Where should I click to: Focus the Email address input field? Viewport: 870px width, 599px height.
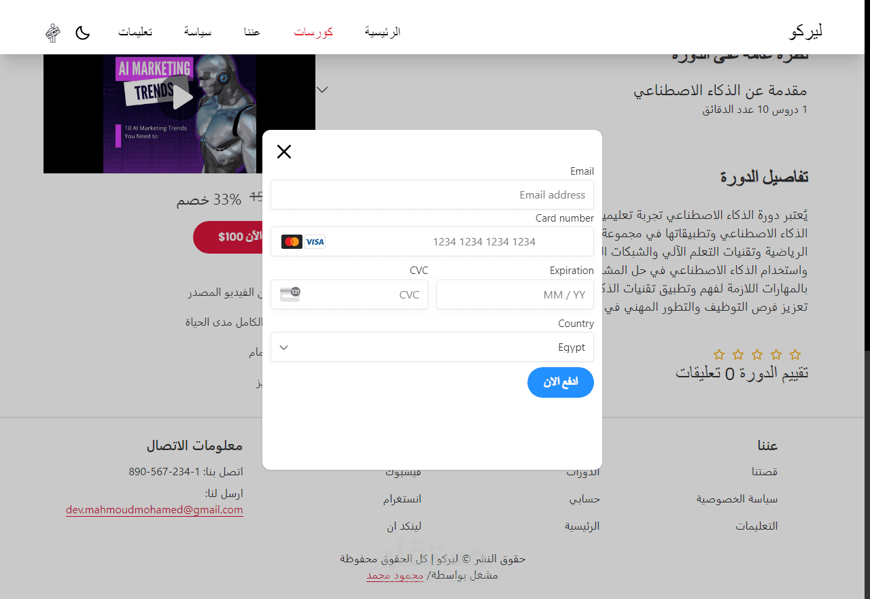pyautogui.click(x=432, y=194)
